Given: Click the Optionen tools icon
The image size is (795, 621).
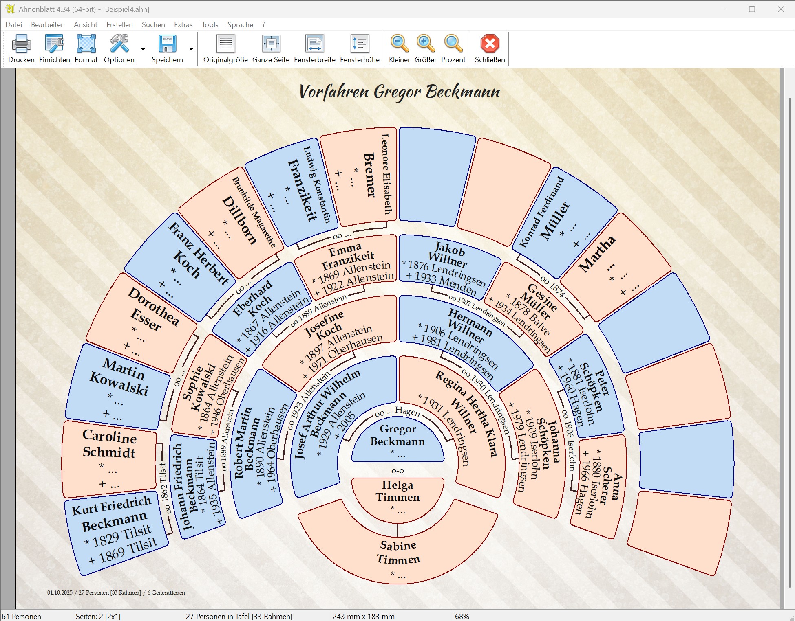Looking at the screenshot, I should click(119, 44).
